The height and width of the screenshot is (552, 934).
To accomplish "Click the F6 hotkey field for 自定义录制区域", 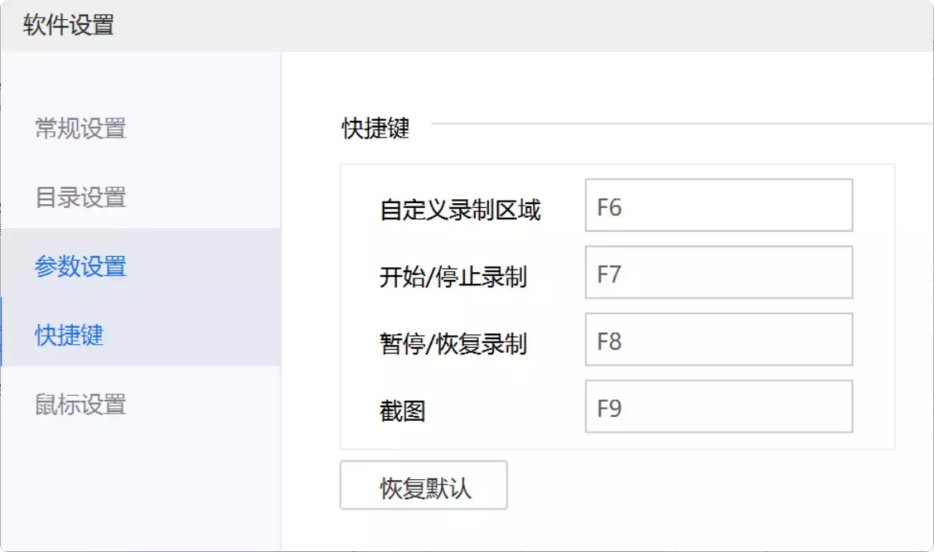I will (x=718, y=205).
